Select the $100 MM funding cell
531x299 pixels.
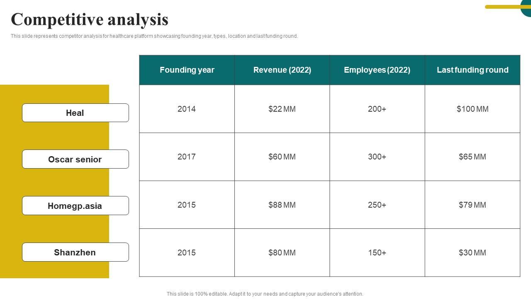tap(473, 109)
